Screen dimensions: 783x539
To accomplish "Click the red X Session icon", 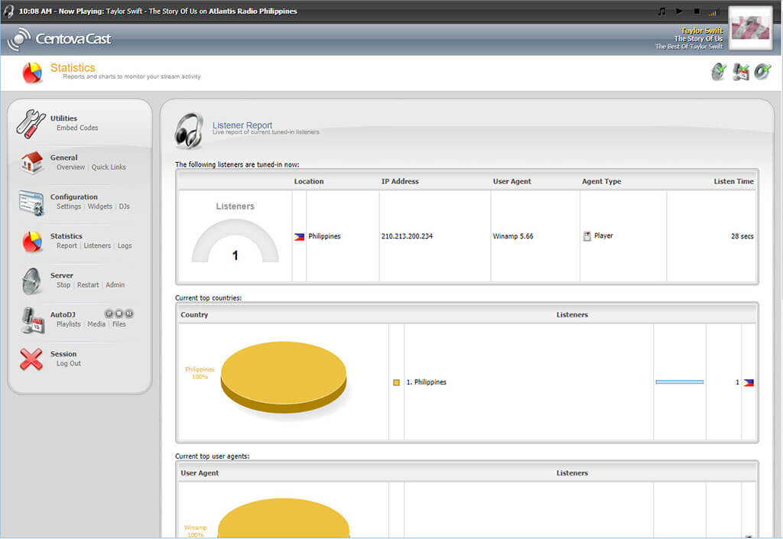I will tap(31, 359).
